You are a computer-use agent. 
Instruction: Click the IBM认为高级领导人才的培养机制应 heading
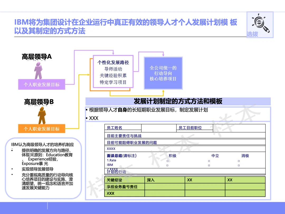tap(42, 145)
